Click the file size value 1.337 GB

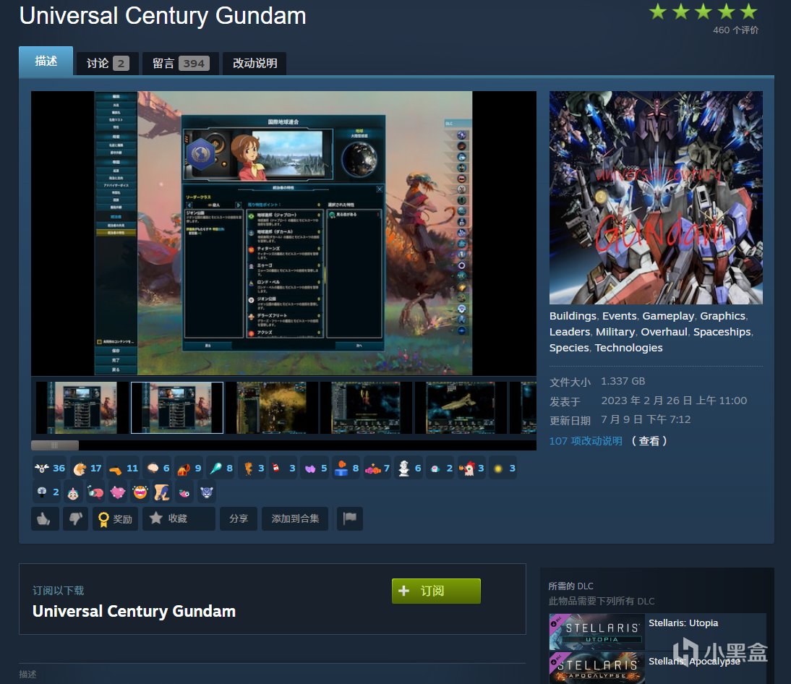point(623,381)
